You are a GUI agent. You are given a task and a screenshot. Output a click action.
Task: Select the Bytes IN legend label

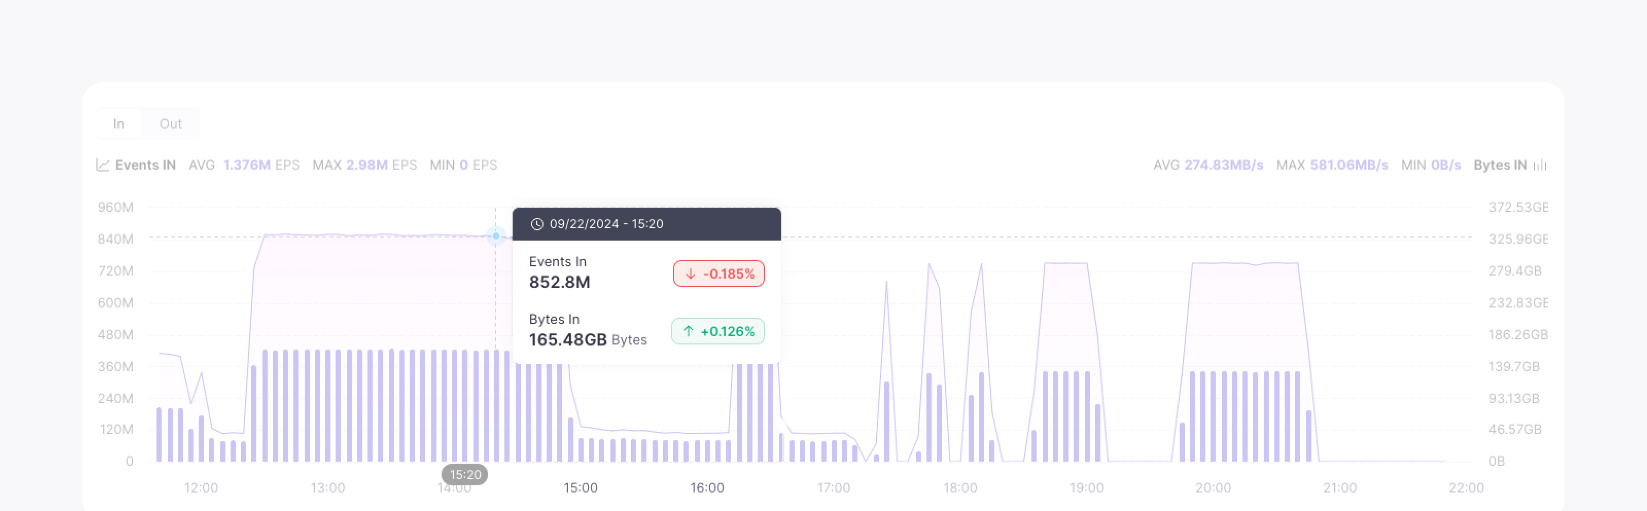click(1500, 165)
